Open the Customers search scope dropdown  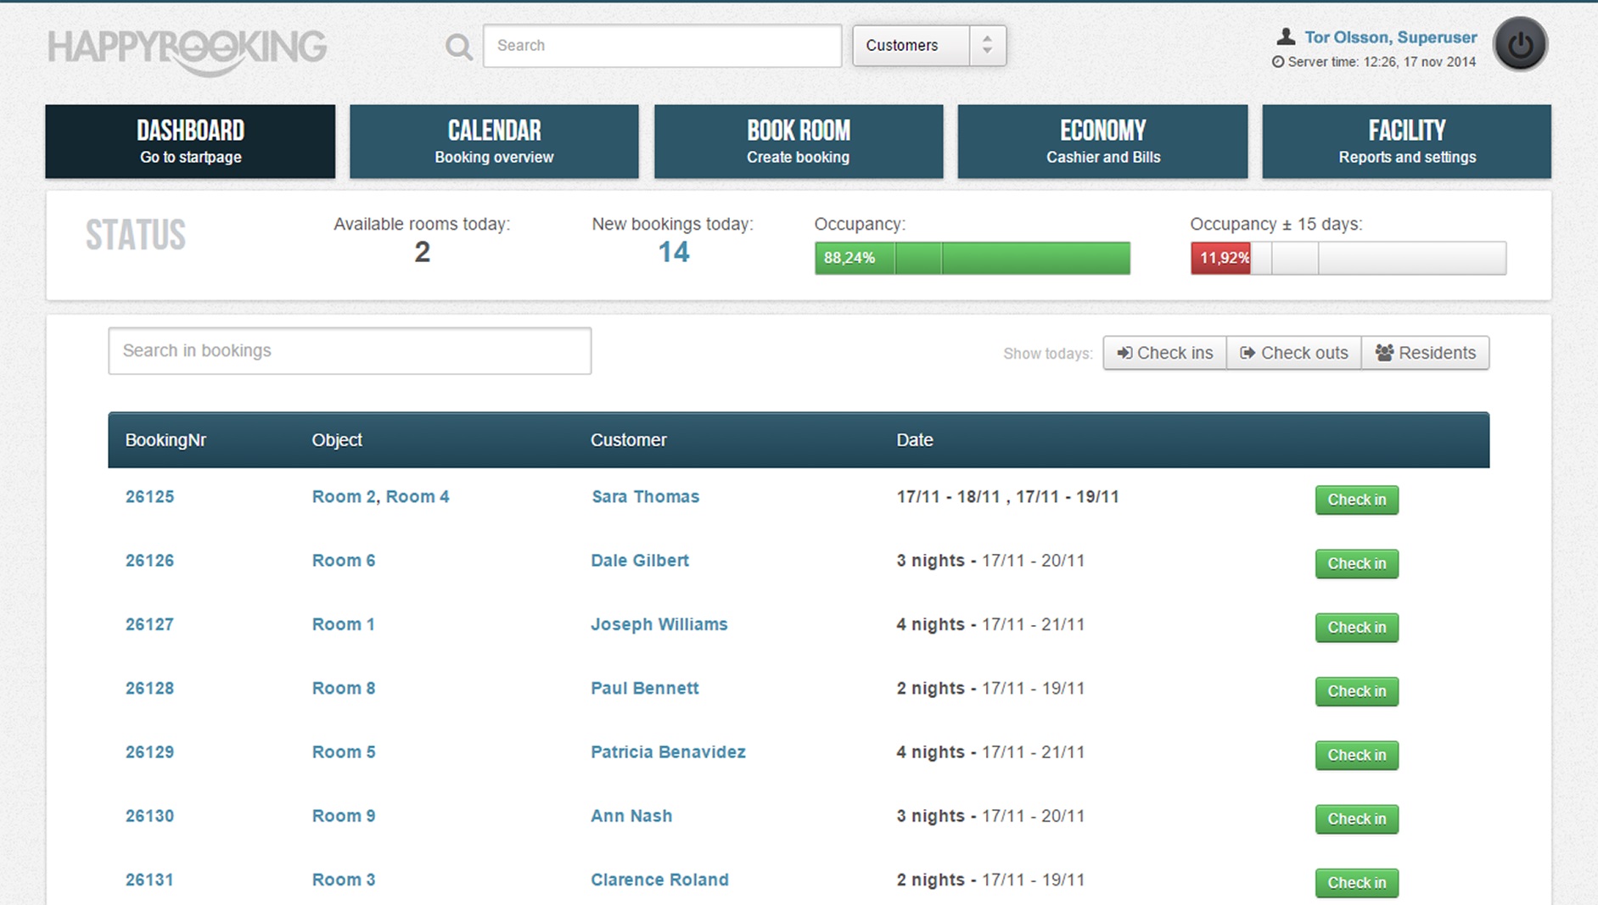929,45
